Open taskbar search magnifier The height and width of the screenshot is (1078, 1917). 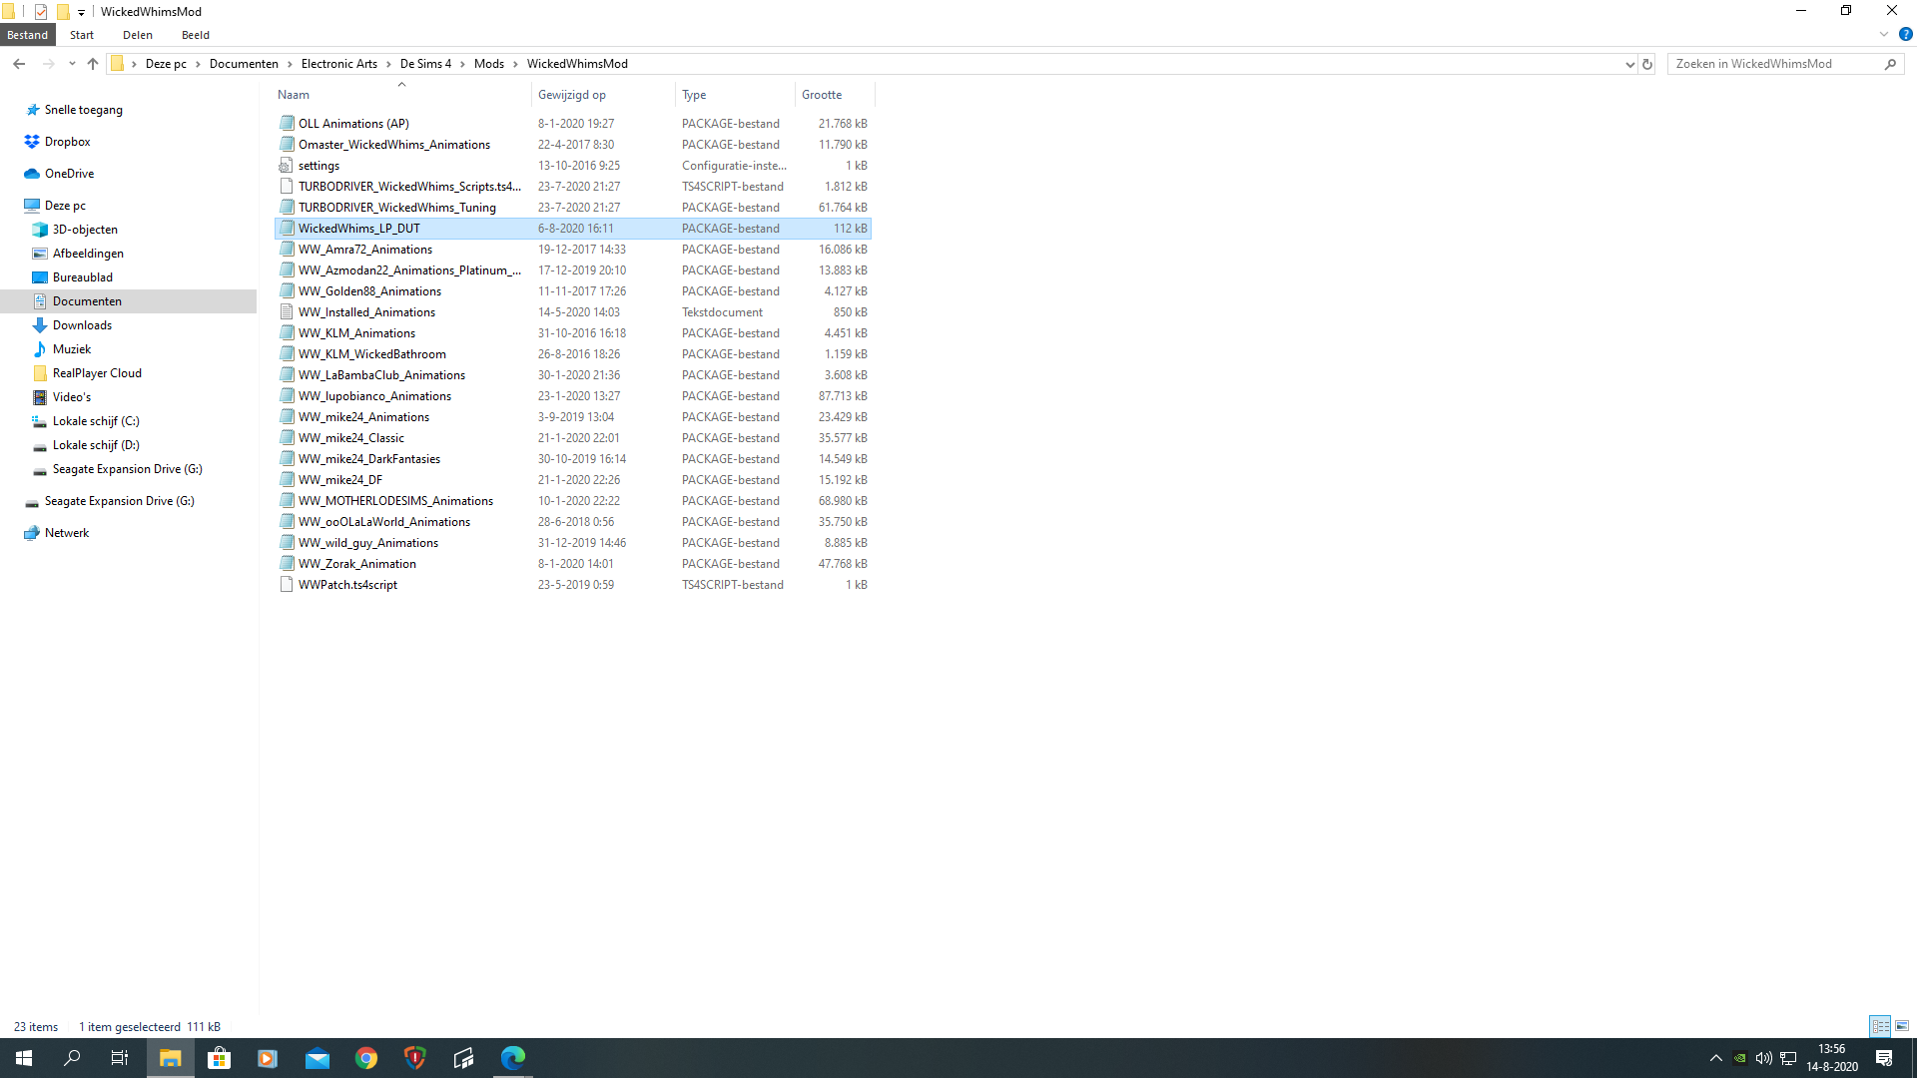click(72, 1058)
